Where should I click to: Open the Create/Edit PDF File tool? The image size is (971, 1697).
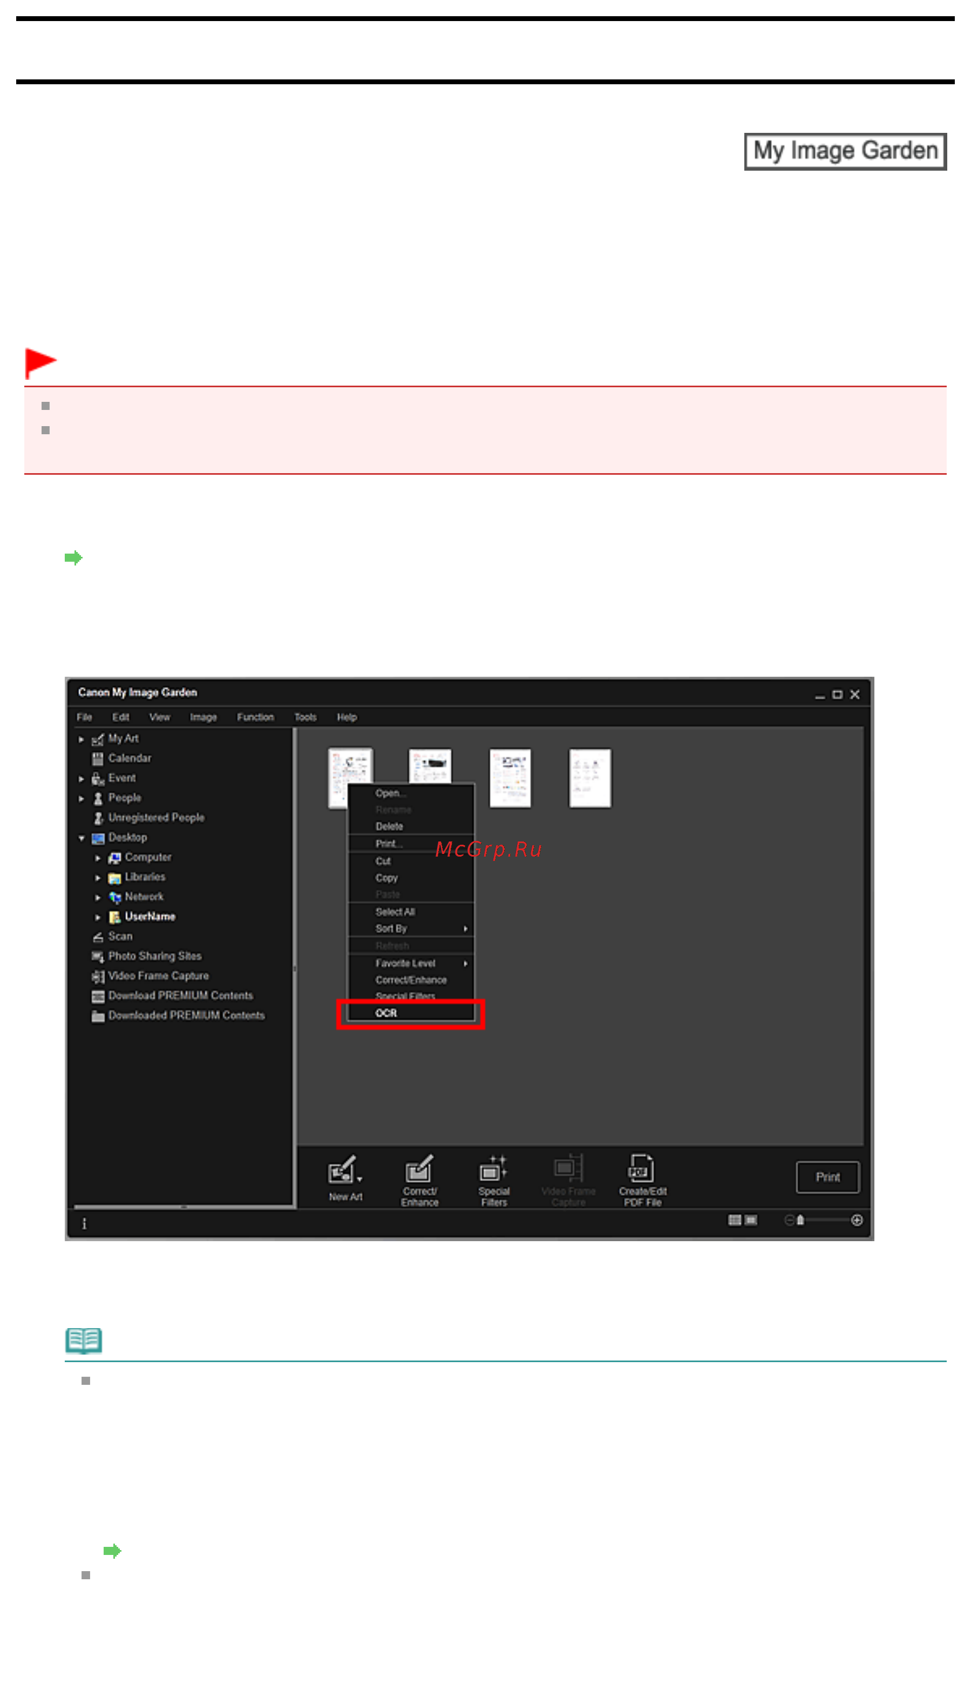click(642, 1180)
